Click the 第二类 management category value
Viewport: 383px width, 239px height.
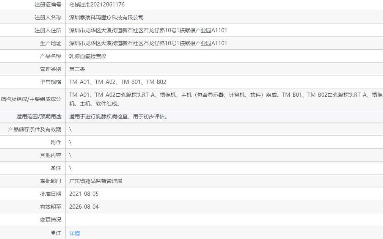click(x=77, y=69)
